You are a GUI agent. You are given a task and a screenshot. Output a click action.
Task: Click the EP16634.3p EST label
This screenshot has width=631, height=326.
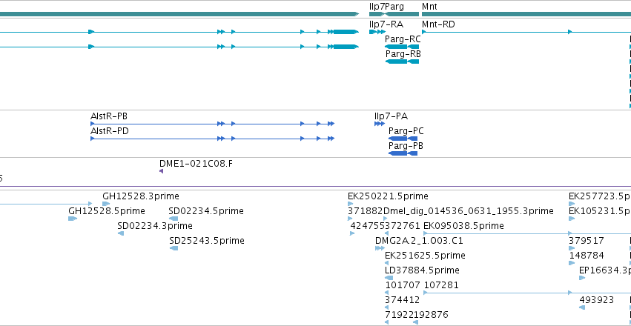pos(605,270)
